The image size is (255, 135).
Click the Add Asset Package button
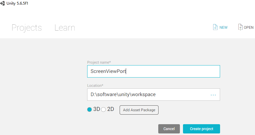[x=139, y=110]
